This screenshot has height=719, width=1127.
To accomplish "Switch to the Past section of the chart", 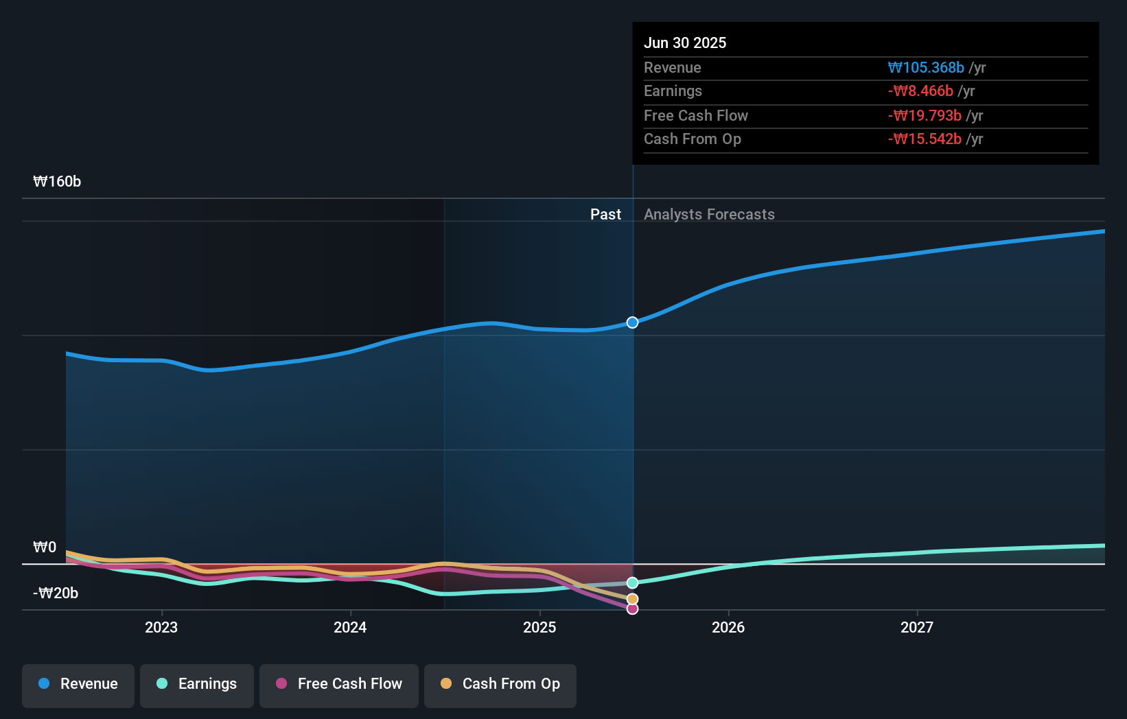I will tap(605, 214).
